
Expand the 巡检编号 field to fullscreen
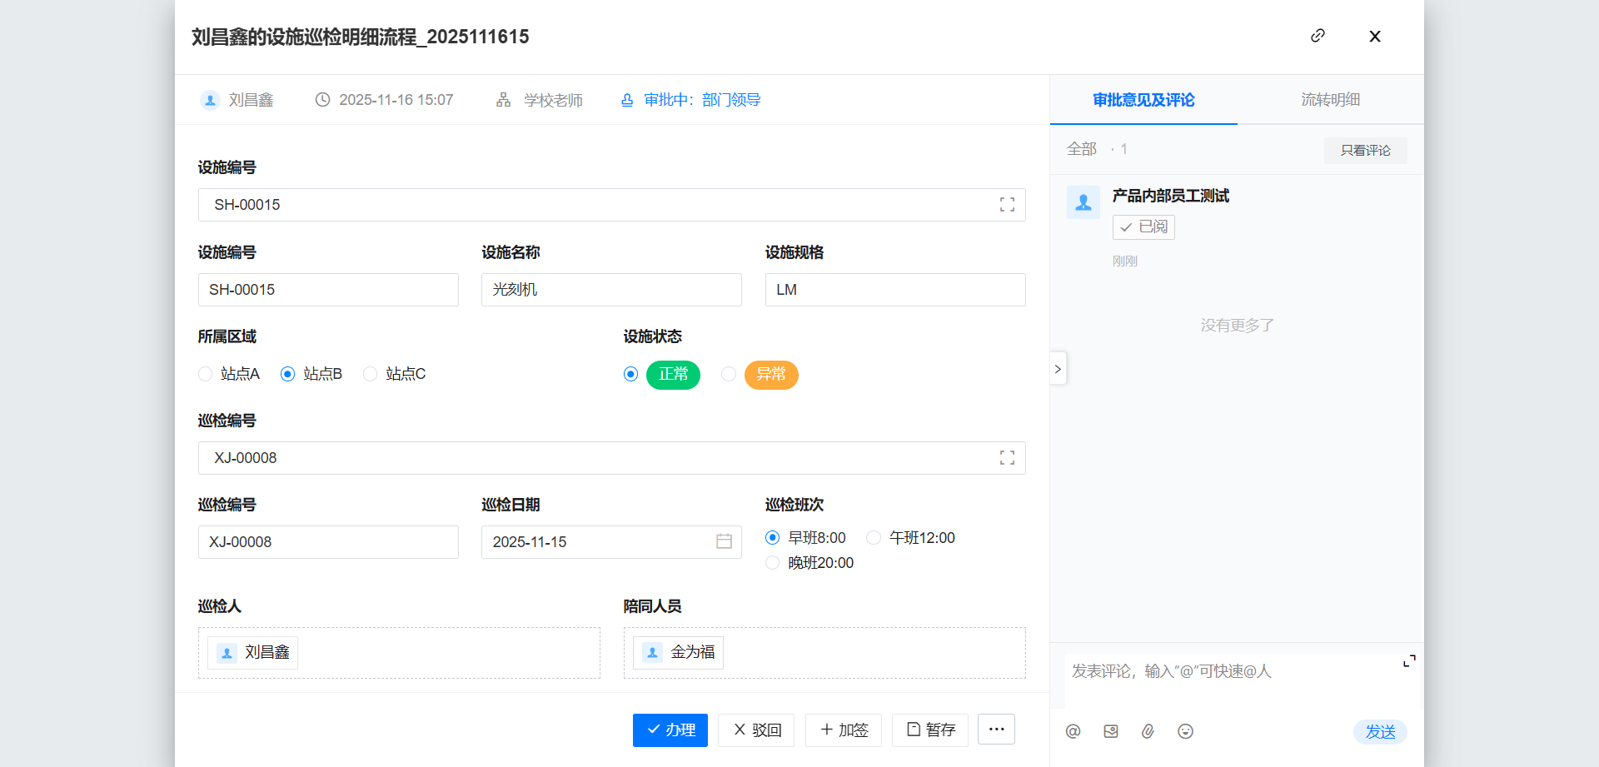1007,458
